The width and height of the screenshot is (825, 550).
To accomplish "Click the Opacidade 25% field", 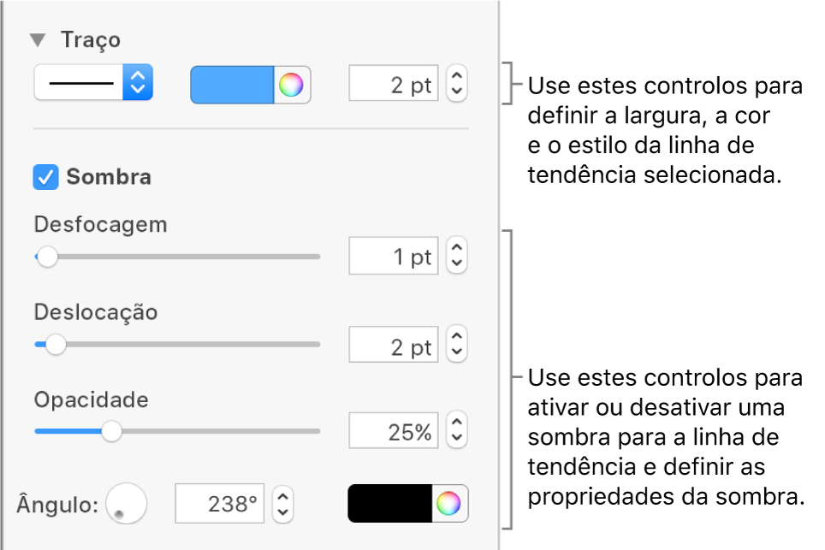I will pos(394,432).
